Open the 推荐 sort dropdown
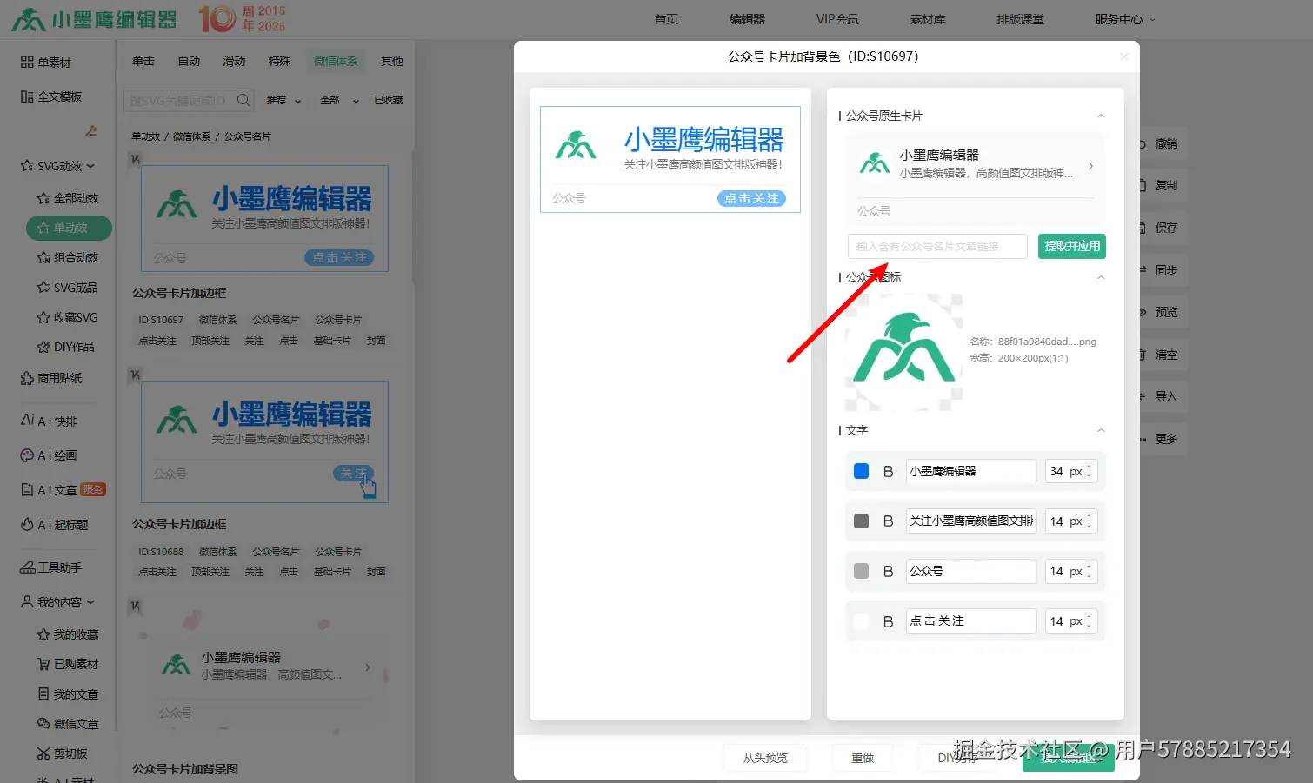This screenshot has height=783, width=1313. click(x=283, y=100)
